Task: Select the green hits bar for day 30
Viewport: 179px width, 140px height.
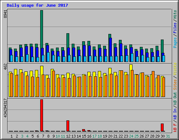Action: coord(162,46)
